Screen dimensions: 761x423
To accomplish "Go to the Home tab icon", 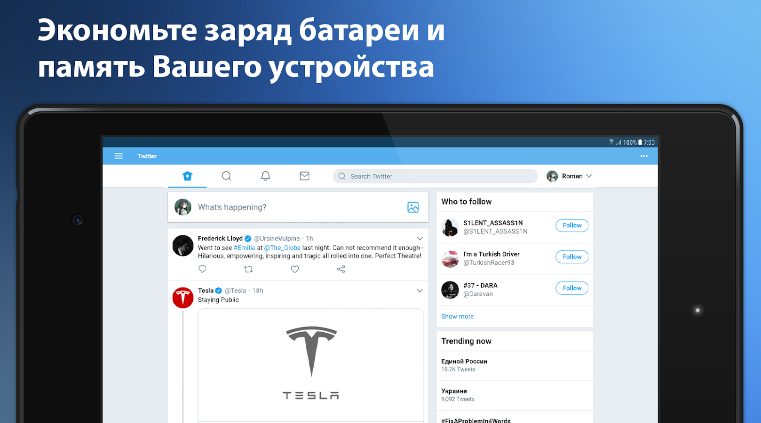I will pos(187,176).
